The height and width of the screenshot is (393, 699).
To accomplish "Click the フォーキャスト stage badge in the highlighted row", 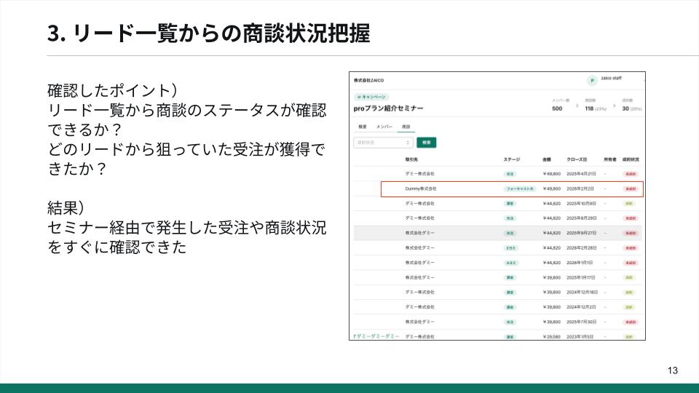I will coord(520,188).
